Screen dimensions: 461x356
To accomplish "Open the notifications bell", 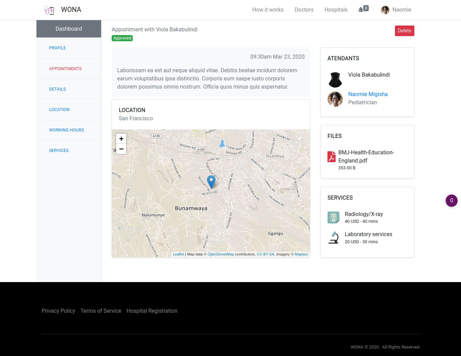I will pos(361,10).
